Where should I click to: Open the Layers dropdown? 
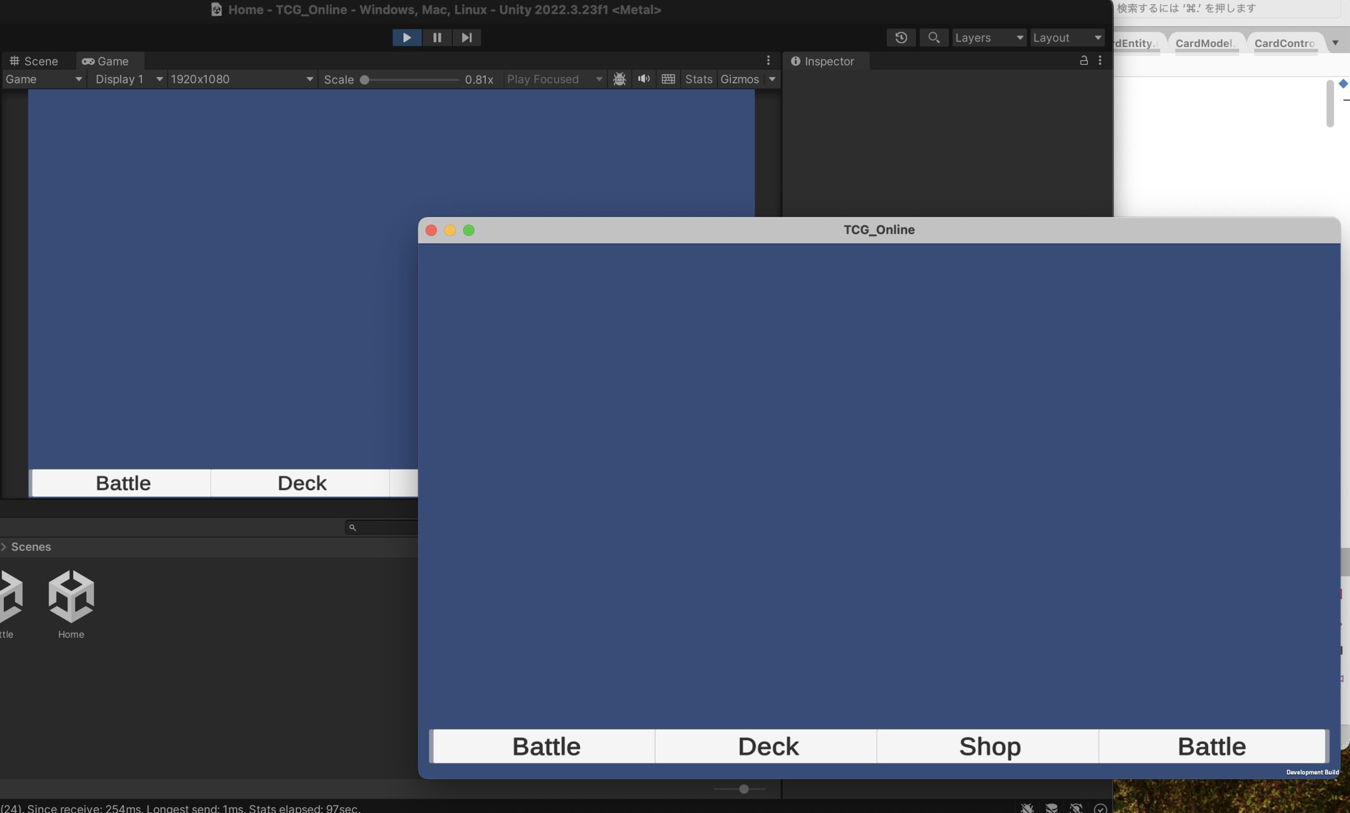[988, 37]
